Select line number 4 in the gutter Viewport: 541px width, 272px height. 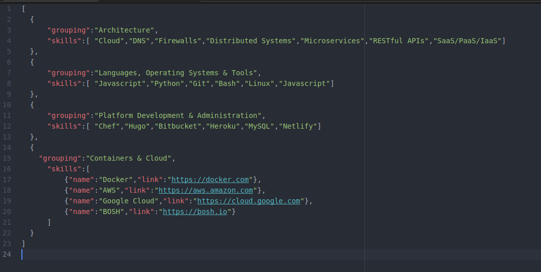coord(9,41)
